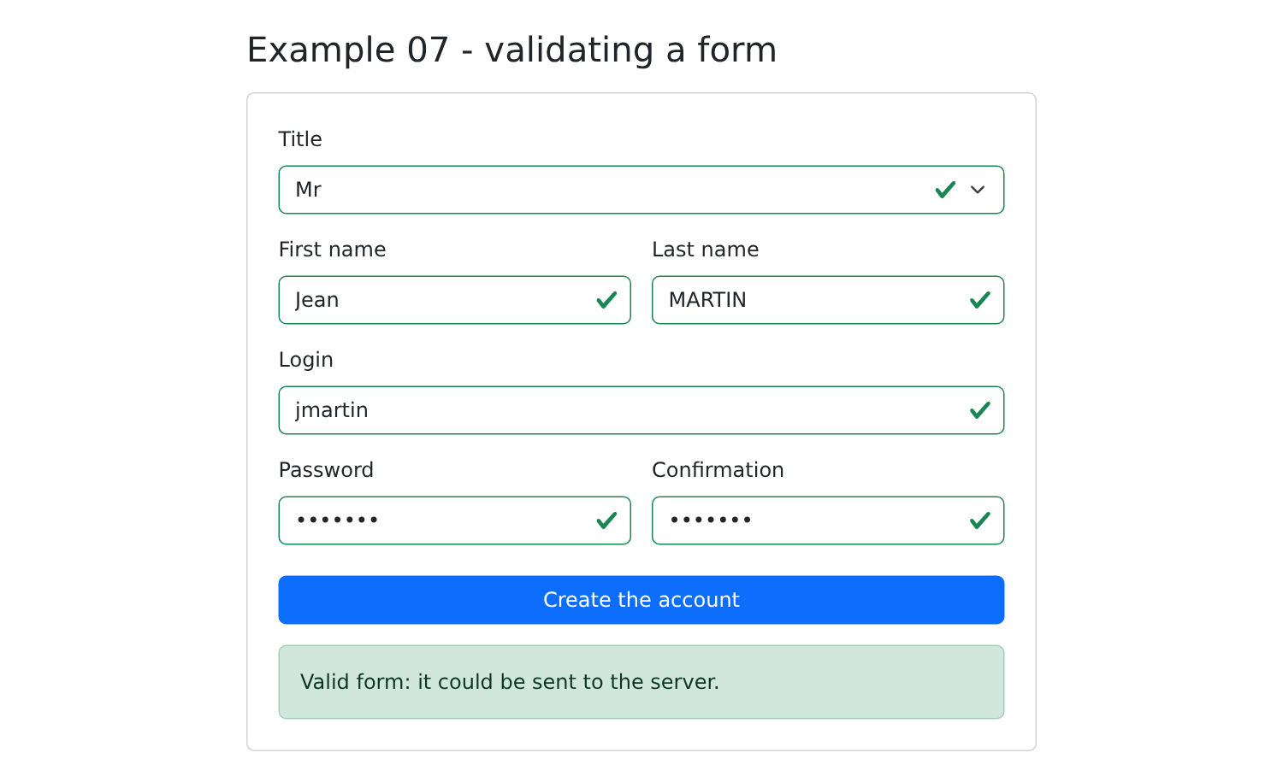Focus the Last name field containing MARTIN
Image resolution: width=1283 pixels, height=782 pixels.
(828, 300)
